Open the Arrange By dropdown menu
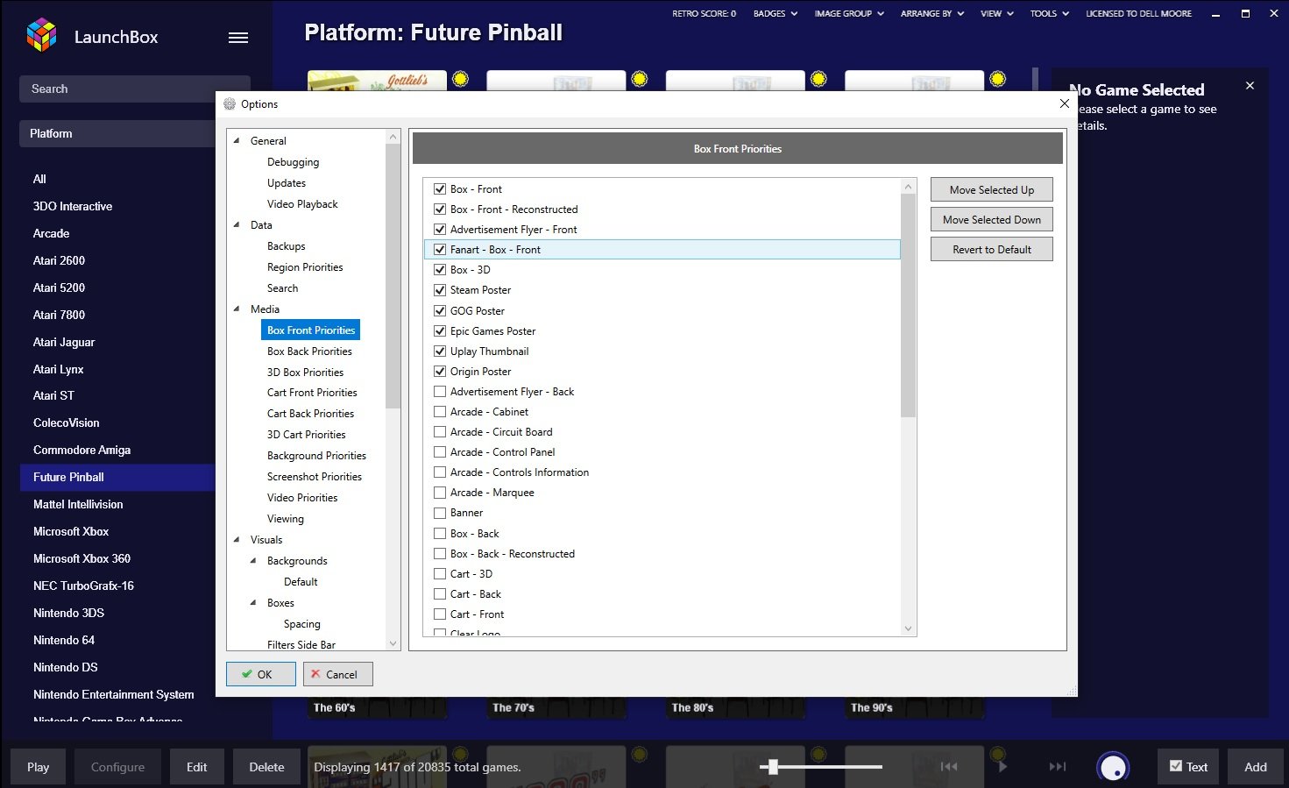This screenshot has height=788, width=1289. click(x=932, y=13)
